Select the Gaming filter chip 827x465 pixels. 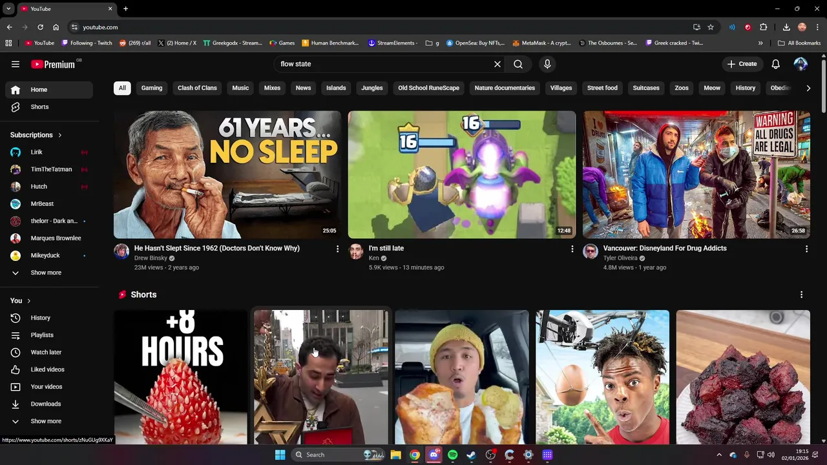(x=152, y=88)
